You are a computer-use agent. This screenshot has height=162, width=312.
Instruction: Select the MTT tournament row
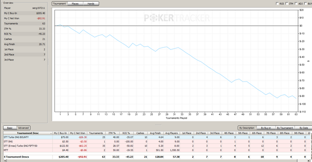click(157, 150)
